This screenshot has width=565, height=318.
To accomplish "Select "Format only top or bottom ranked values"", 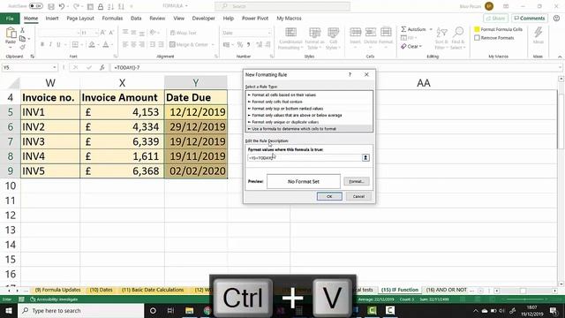I will [310, 109].
